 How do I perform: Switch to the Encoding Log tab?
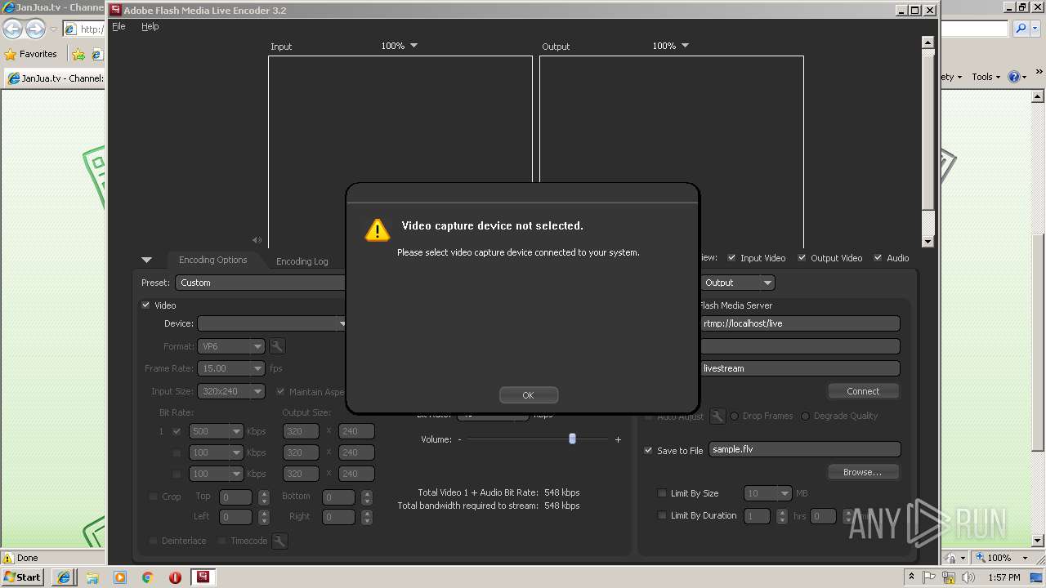[302, 261]
